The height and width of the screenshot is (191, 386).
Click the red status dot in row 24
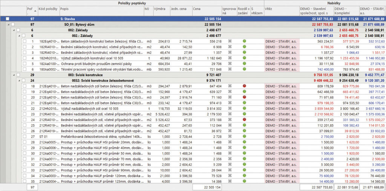(x=244, y=120)
